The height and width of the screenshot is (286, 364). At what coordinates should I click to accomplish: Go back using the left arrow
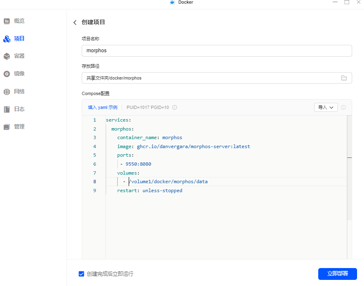[75, 22]
